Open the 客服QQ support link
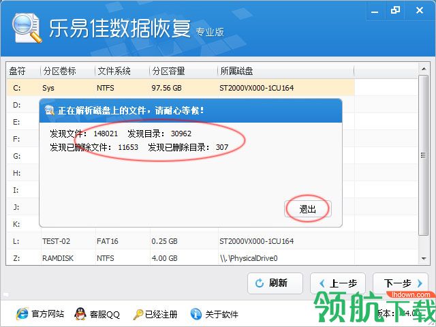This screenshot has height=327, width=436. (104, 314)
